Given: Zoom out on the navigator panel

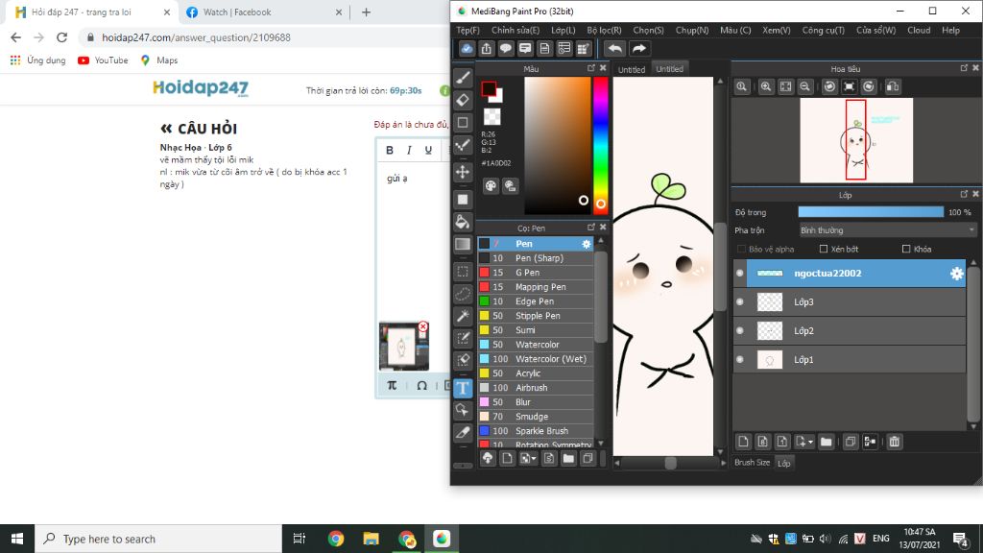Looking at the screenshot, I should (x=805, y=86).
